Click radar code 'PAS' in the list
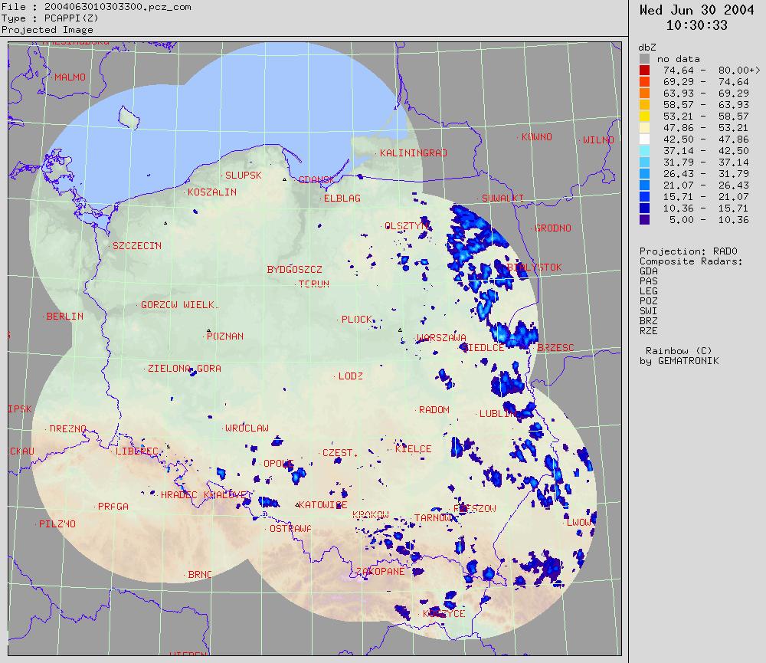The height and width of the screenshot is (663, 766). pyautogui.click(x=649, y=281)
